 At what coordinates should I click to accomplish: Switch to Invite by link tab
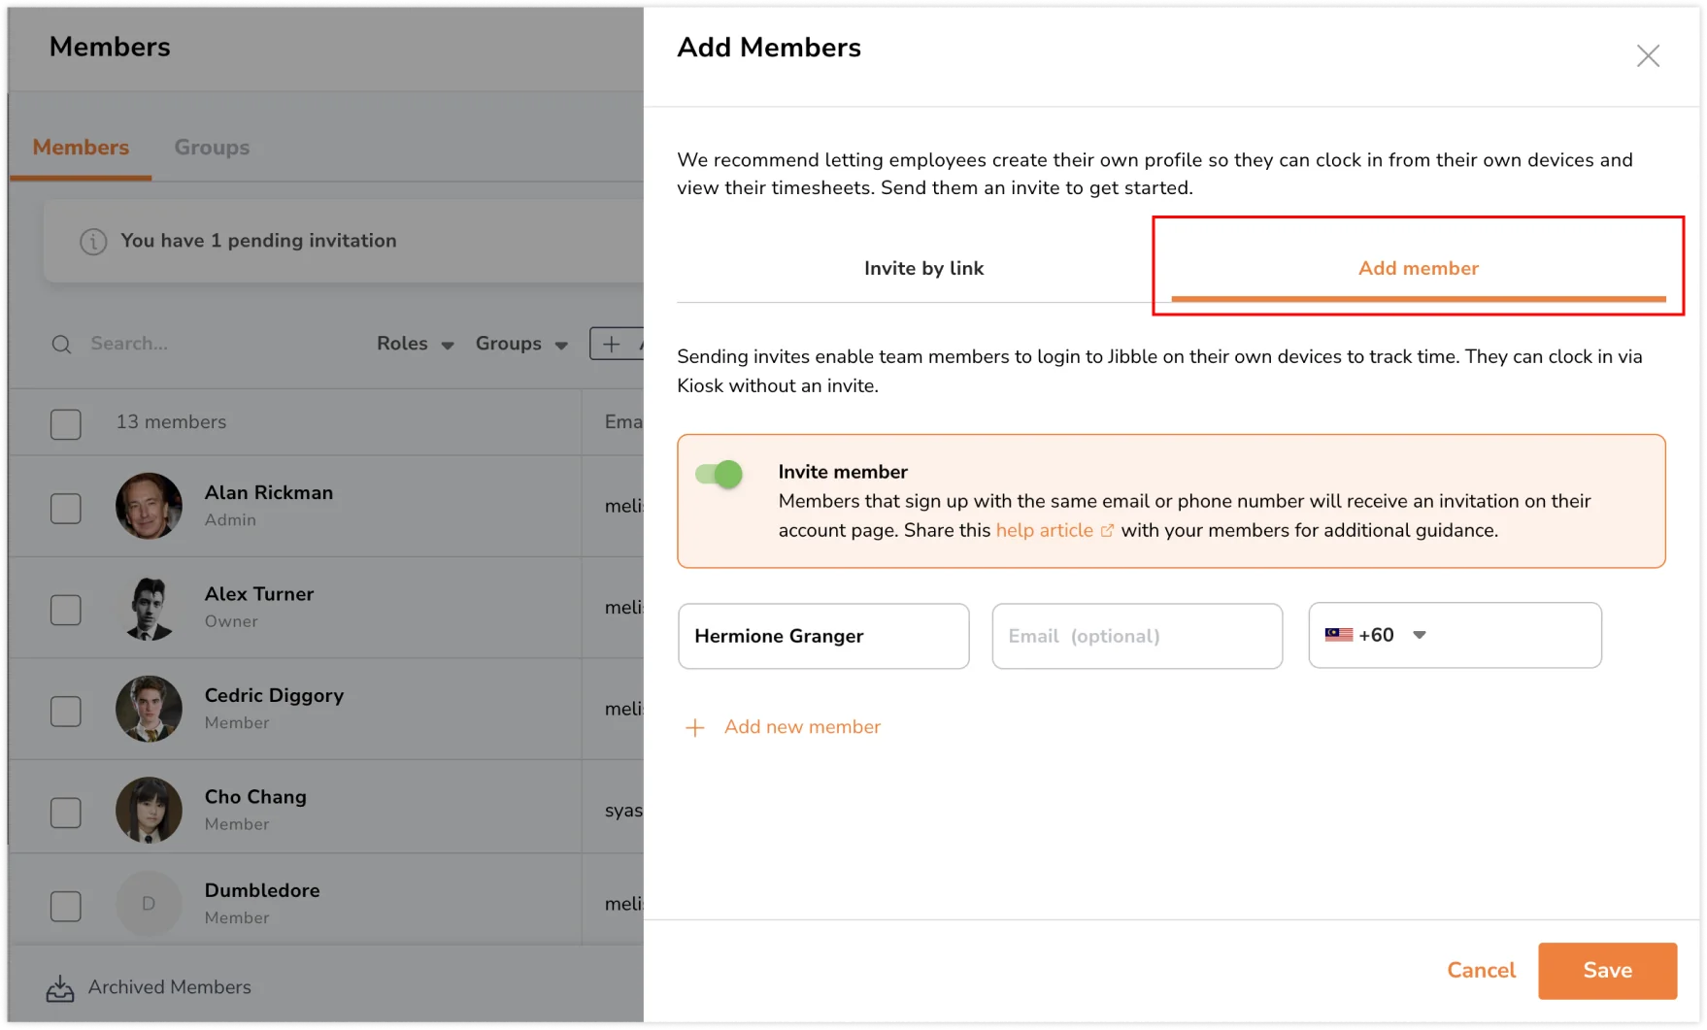pyautogui.click(x=923, y=268)
